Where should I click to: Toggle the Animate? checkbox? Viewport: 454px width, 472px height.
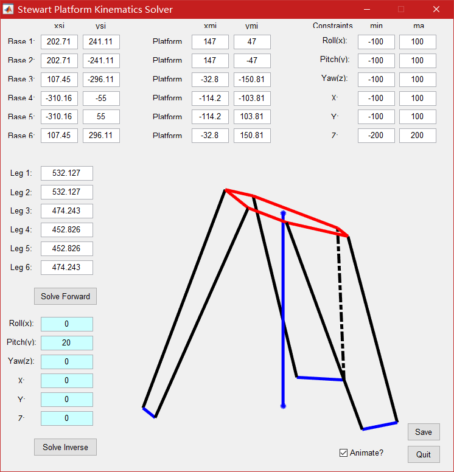[x=344, y=453]
